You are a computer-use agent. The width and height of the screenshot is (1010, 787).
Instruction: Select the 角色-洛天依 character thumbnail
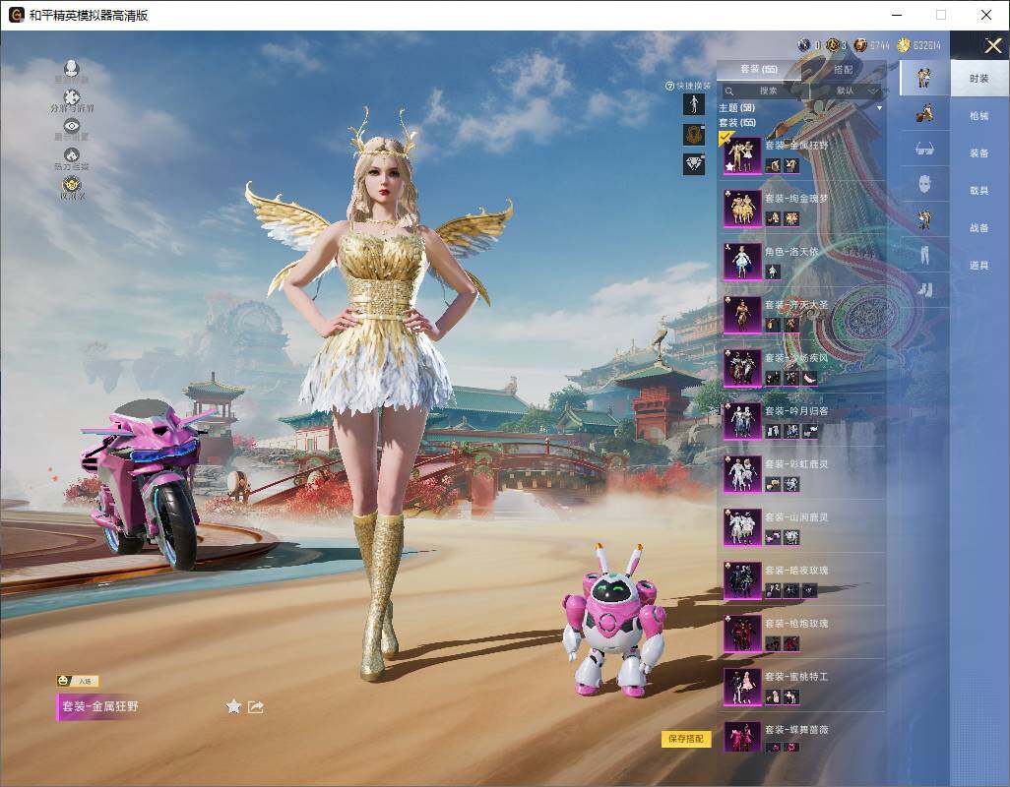coord(742,262)
